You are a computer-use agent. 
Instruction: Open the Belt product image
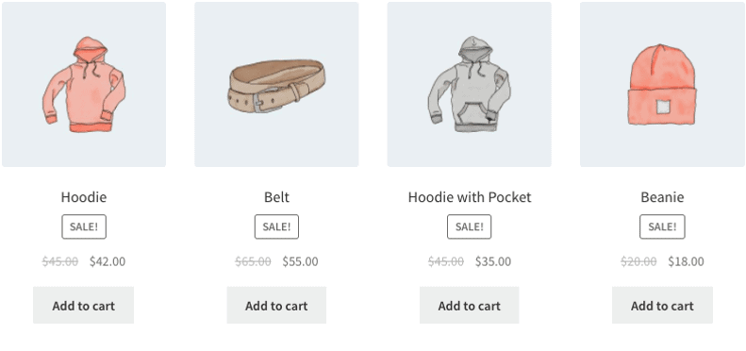[276, 84]
